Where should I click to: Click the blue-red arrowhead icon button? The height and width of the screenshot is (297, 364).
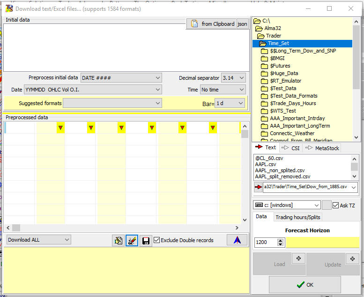237,240
